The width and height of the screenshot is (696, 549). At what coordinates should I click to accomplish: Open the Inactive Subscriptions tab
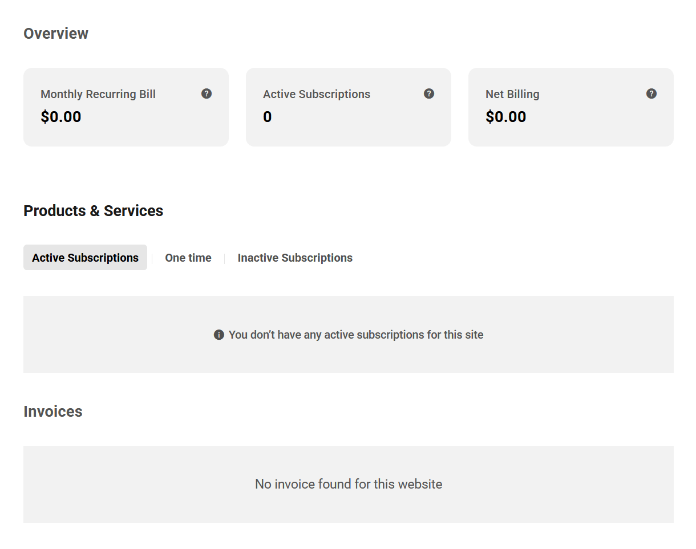tap(295, 258)
